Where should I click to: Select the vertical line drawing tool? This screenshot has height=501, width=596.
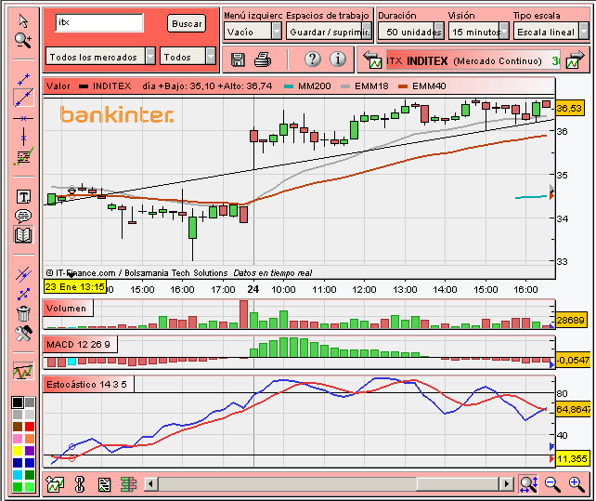click(x=23, y=137)
